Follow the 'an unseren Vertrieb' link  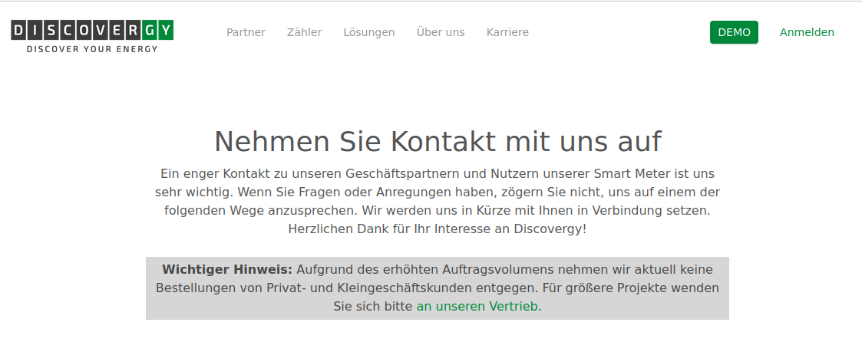click(x=477, y=306)
